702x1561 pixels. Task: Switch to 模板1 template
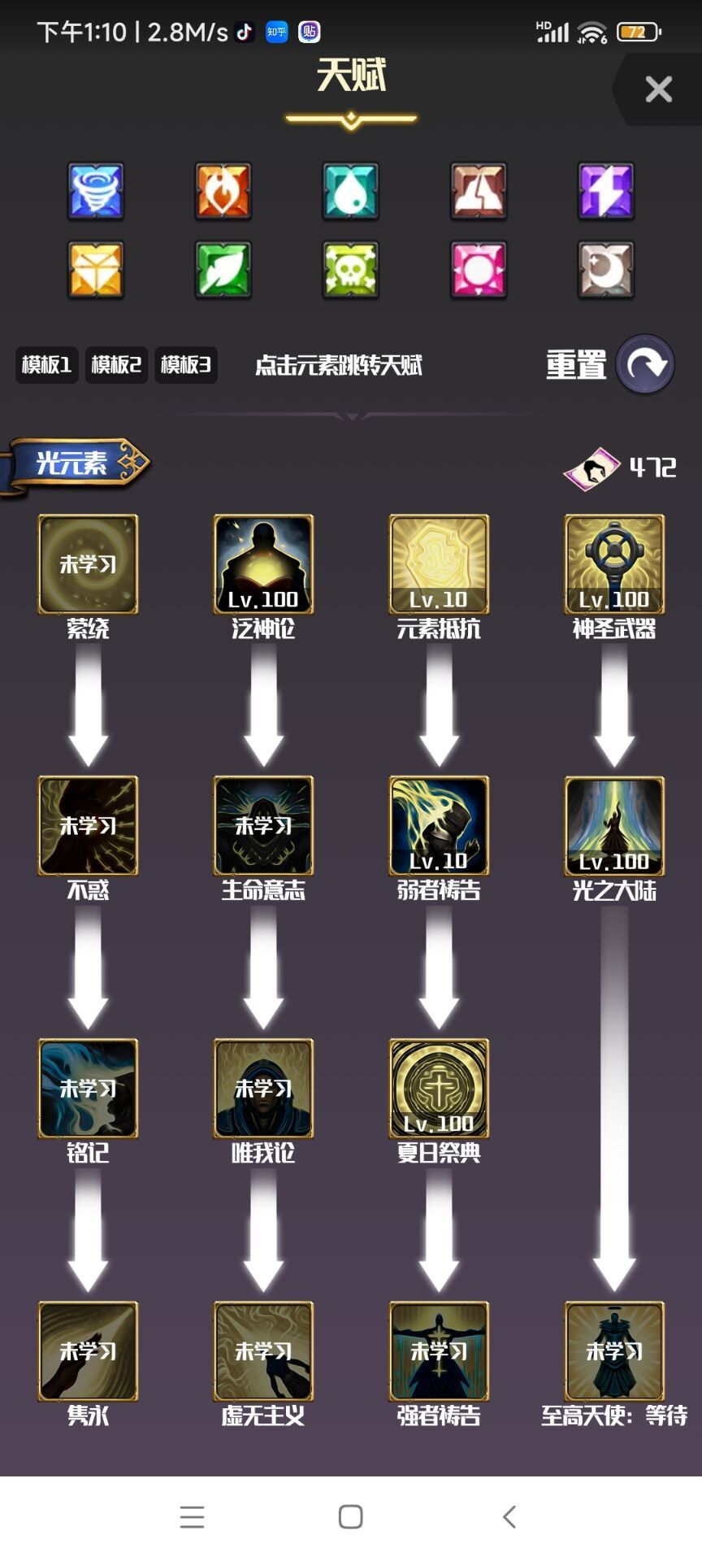click(x=46, y=365)
